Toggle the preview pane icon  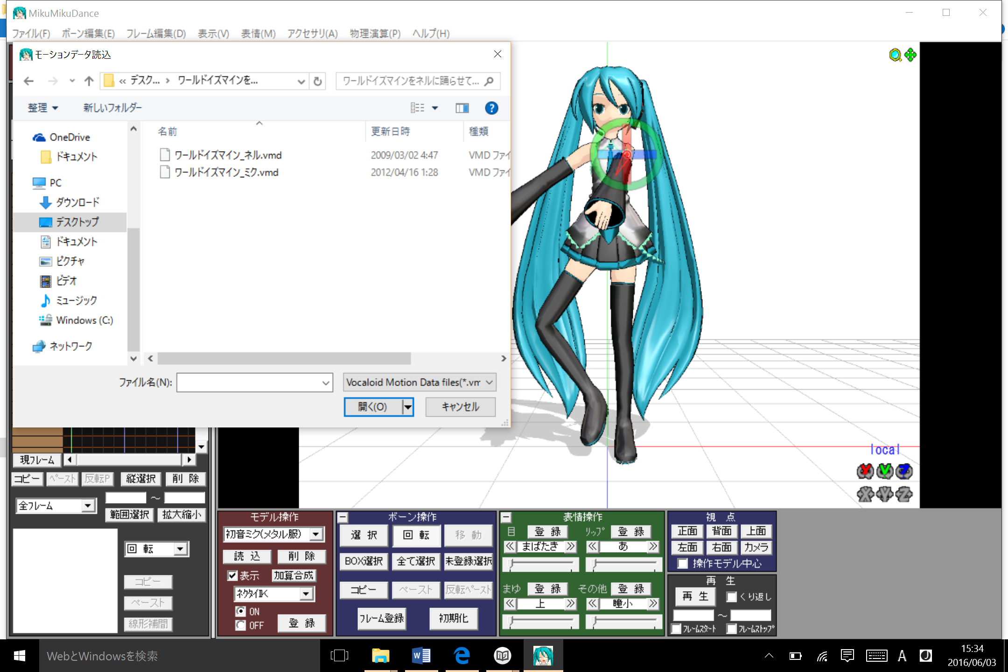click(462, 108)
